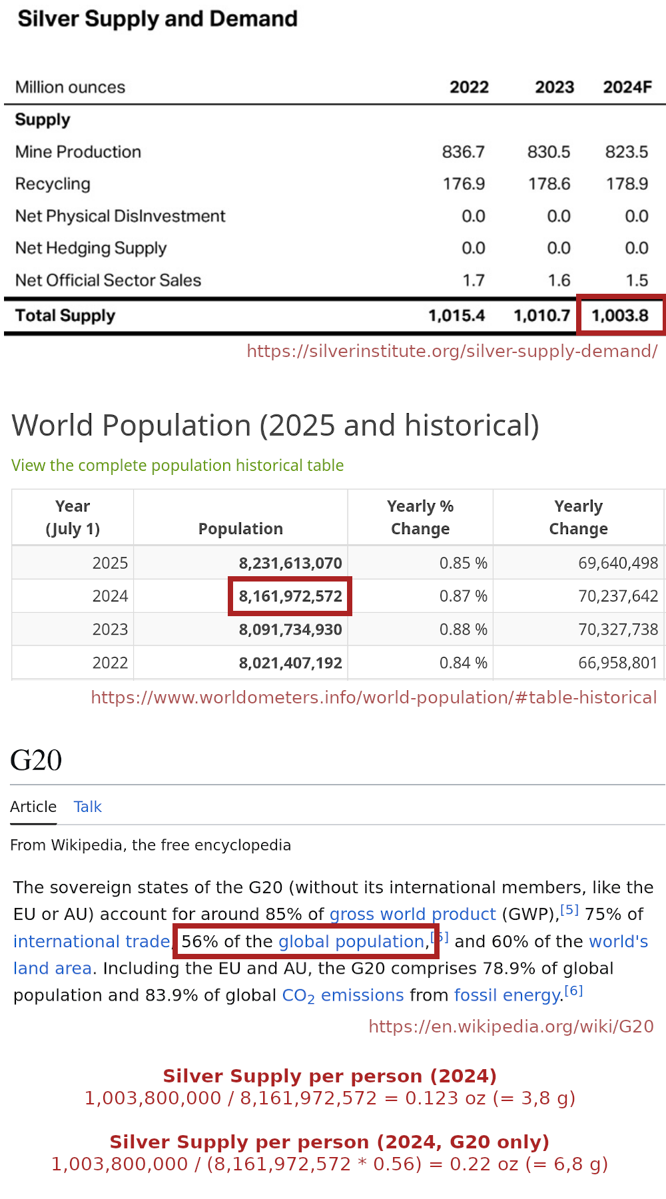The image size is (666, 1199).
Task: Click the Silver Supply per person (2024) heading
Action: tap(330, 1076)
